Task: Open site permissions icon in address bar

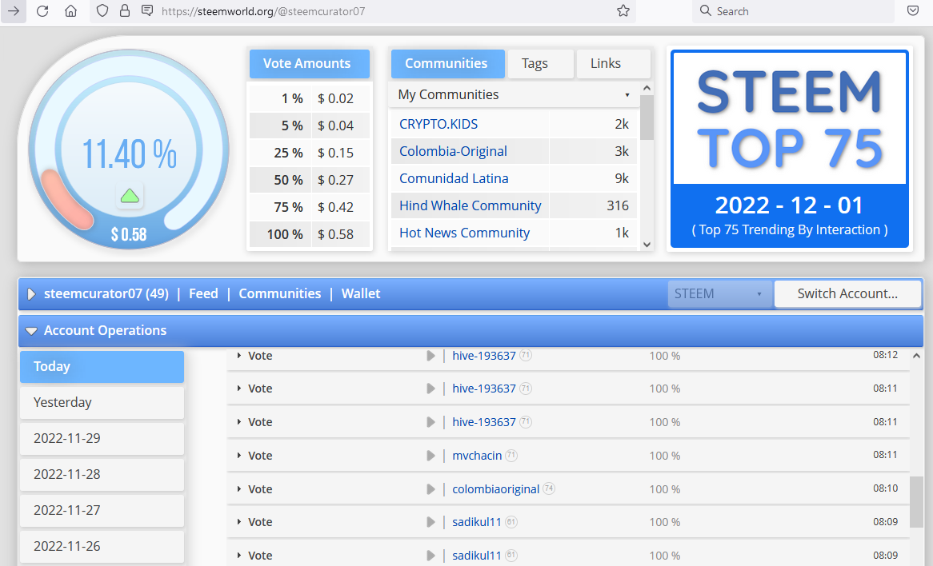Action: [147, 10]
